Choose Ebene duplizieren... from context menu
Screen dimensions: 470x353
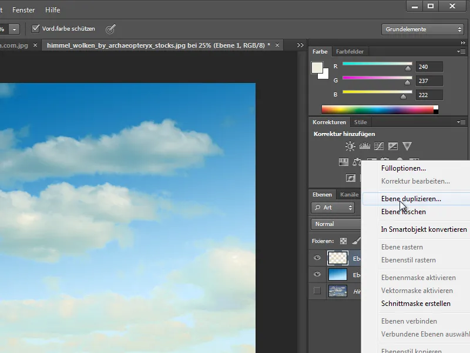[x=417, y=199]
